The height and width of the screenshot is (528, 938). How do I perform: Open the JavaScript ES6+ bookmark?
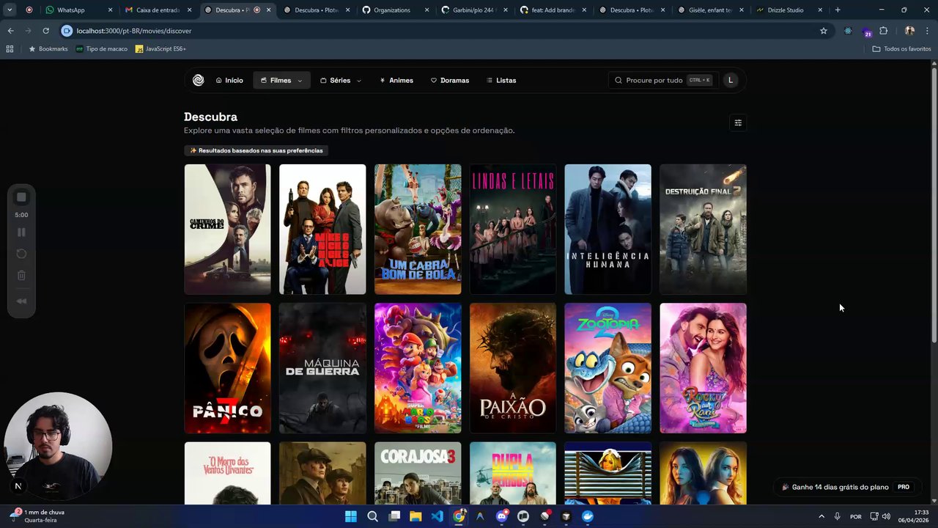tap(160, 49)
